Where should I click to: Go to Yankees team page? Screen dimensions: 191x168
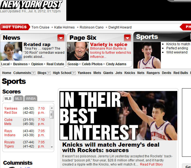[x=84, y=73]
